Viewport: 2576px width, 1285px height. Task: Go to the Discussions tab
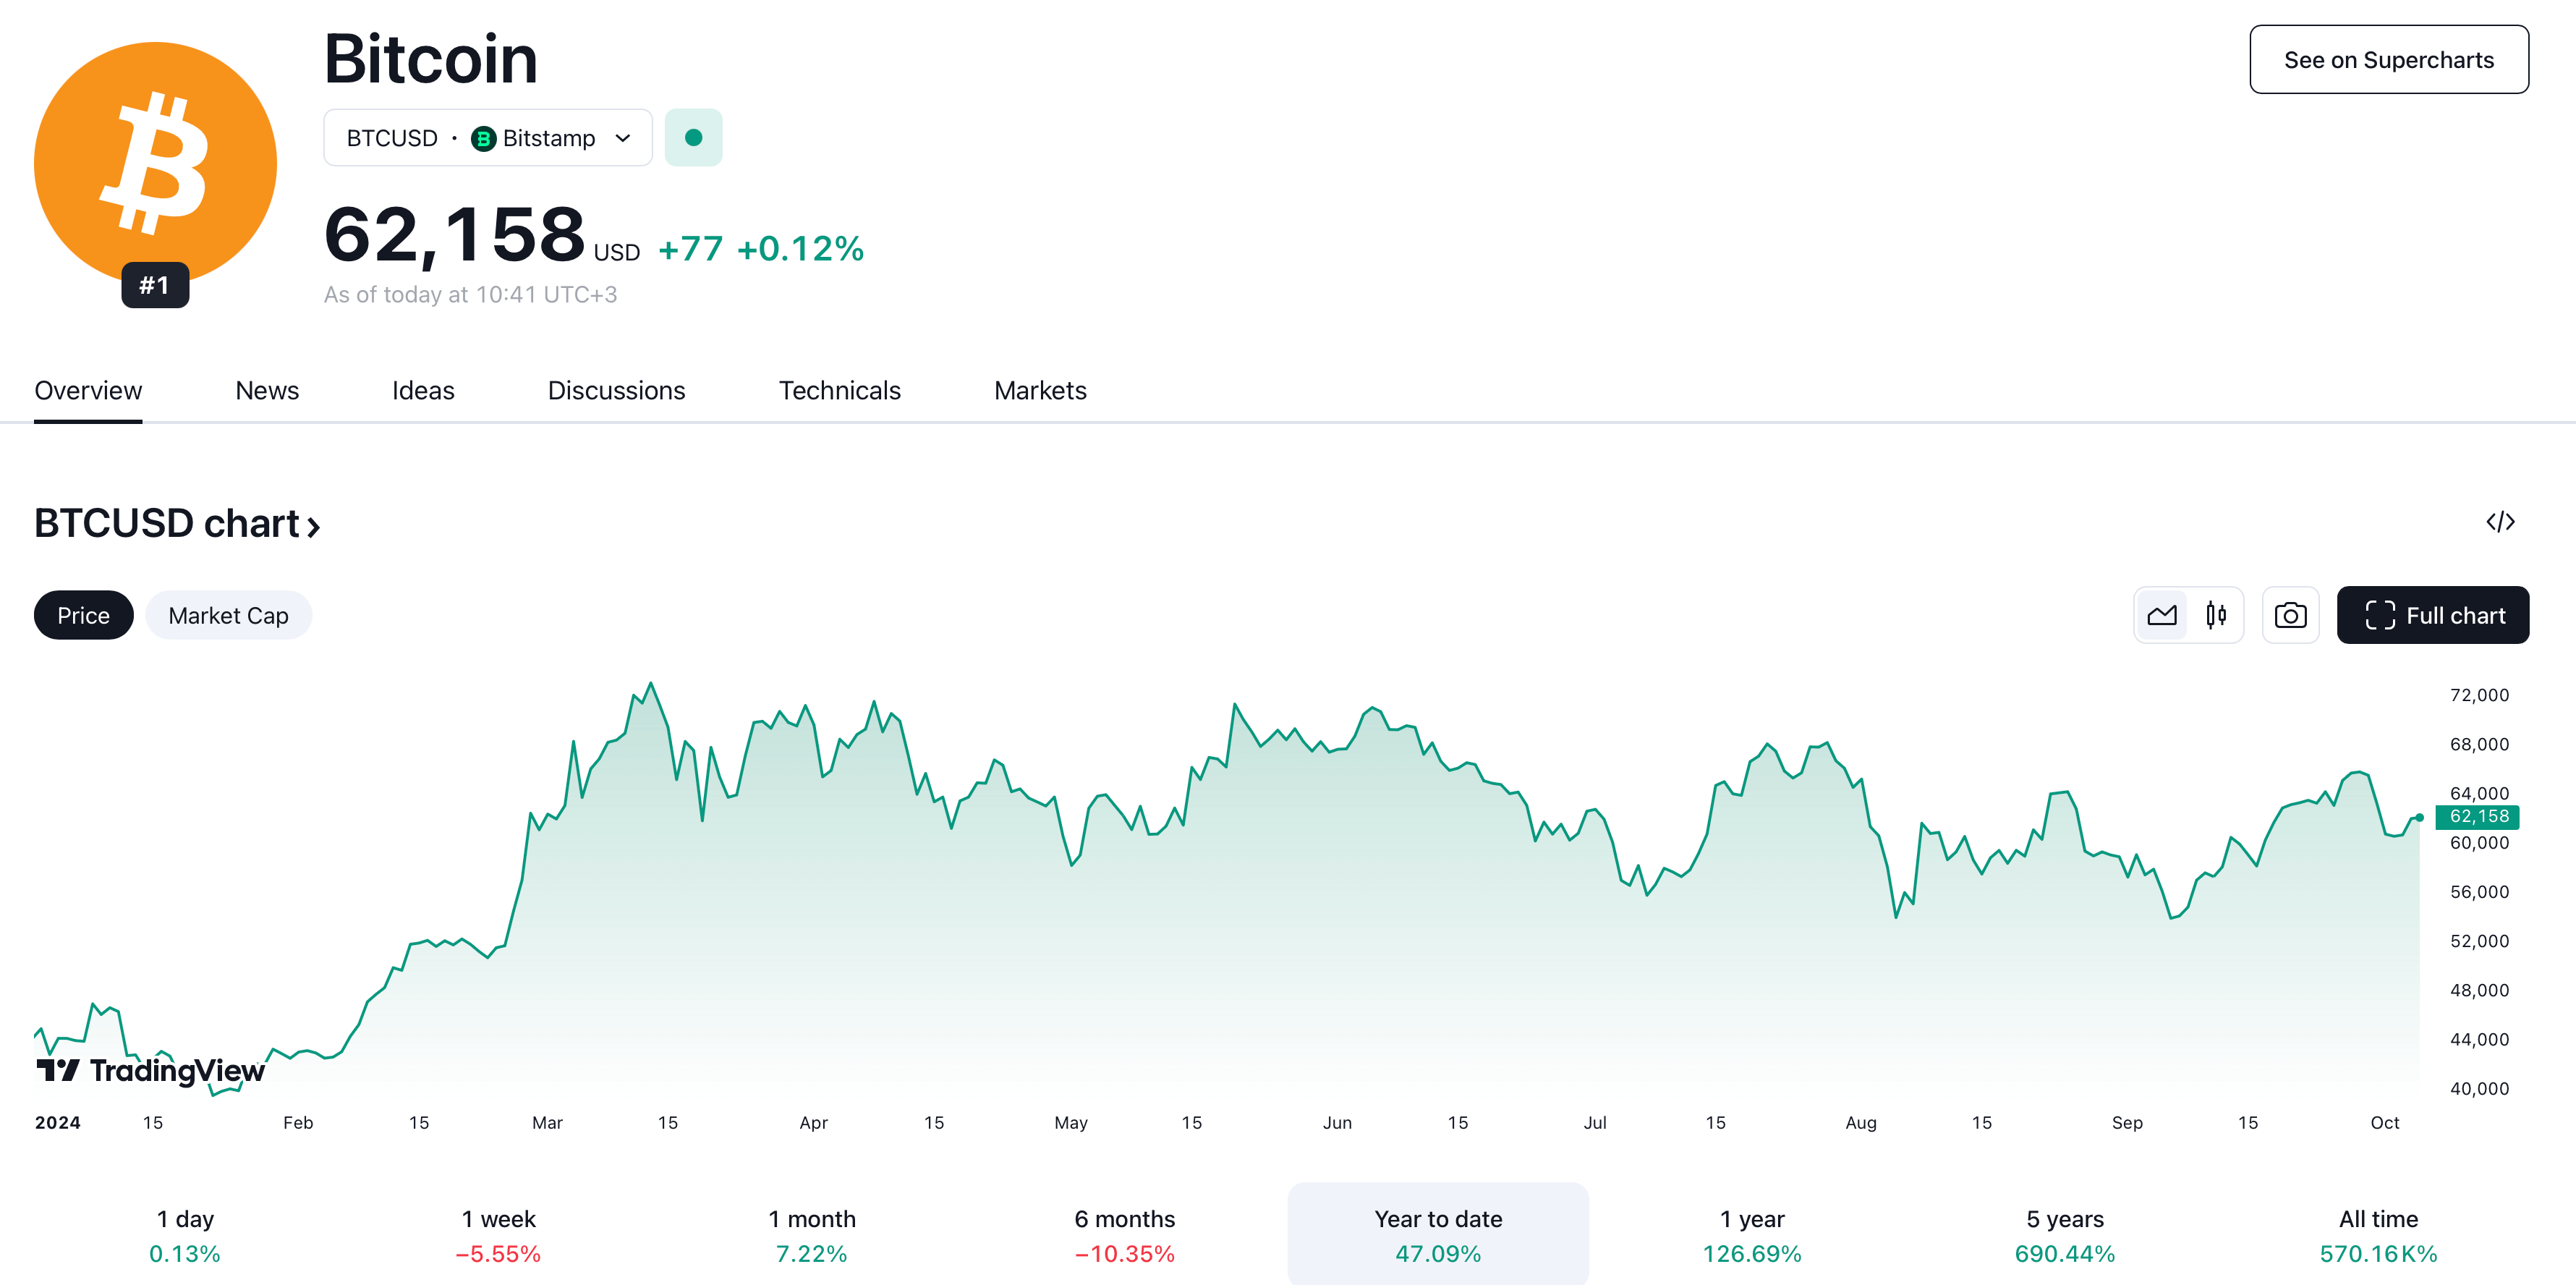[616, 391]
